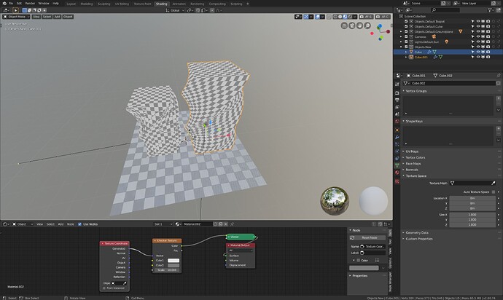Click the Color1 white swatch on Checker Texture node

click(x=173, y=261)
